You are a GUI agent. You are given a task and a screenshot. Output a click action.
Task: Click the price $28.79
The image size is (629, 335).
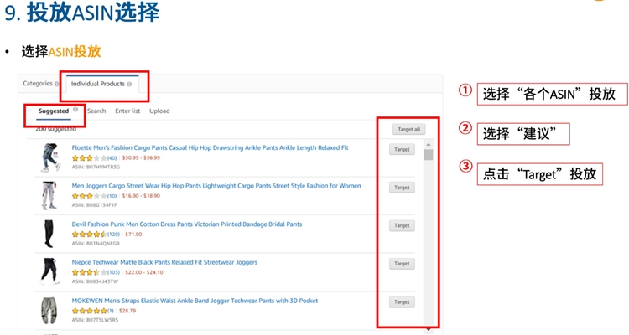127,311
